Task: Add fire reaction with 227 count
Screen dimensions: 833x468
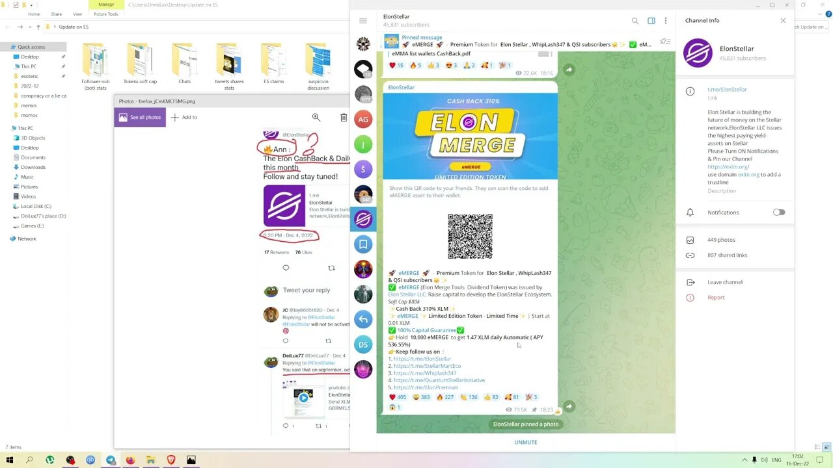Action: [x=445, y=397]
